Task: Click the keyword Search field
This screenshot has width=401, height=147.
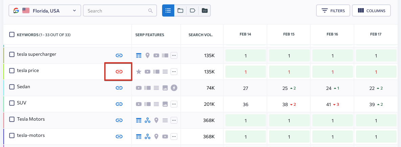Action: pos(120,11)
